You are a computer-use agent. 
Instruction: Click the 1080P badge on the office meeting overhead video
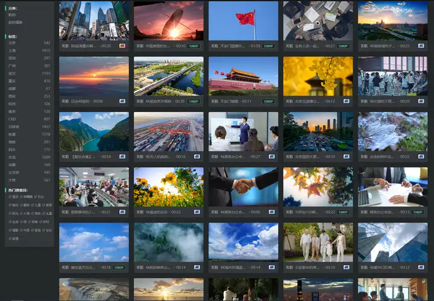click(x=343, y=46)
